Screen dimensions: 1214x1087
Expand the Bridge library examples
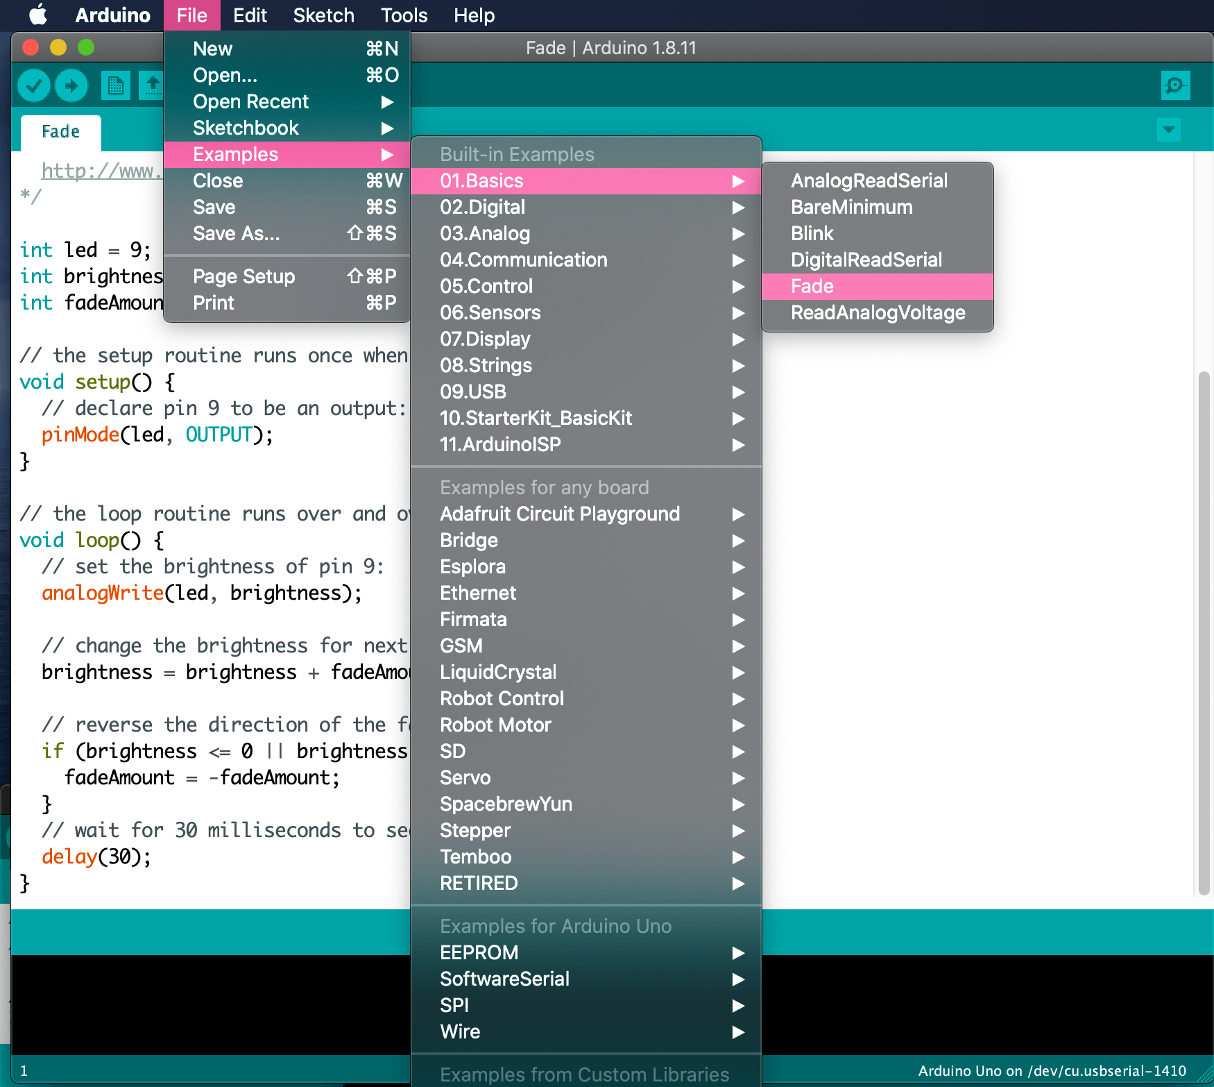click(x=586, y=540)
